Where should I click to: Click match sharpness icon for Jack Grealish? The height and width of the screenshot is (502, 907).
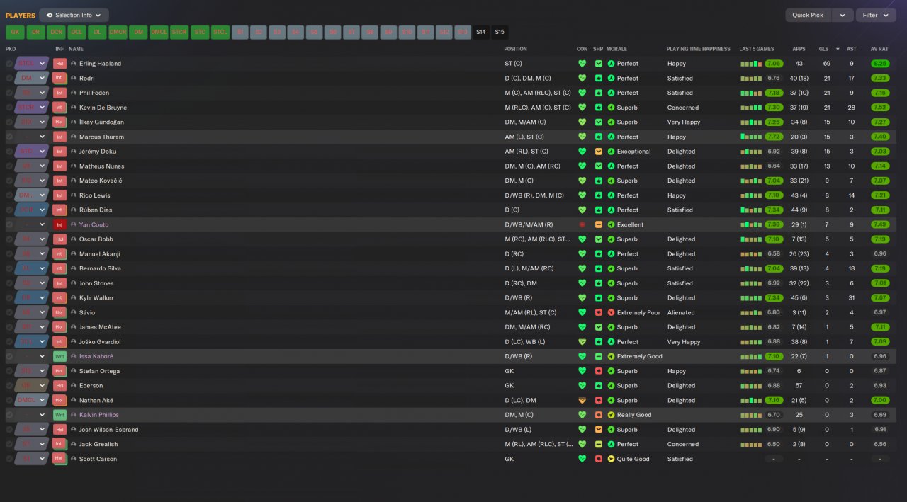click(599, 444)
